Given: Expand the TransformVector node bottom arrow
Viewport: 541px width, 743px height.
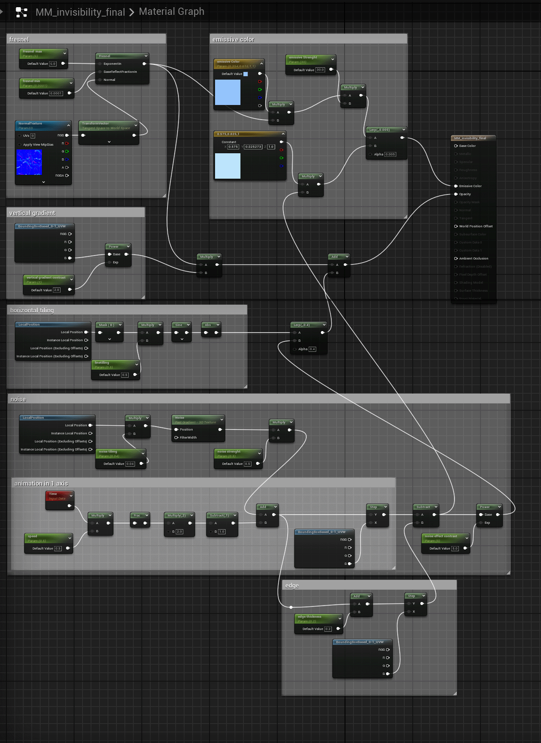Looking at the screenshot, I should click(109, 142).
